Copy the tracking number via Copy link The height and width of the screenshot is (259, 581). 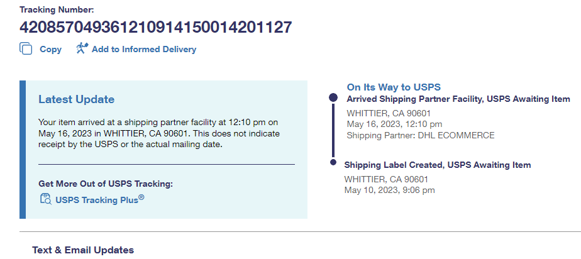click(x=50, y=49)
